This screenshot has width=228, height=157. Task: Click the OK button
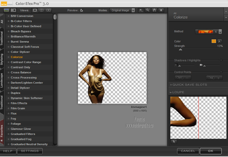pos(211,151)
